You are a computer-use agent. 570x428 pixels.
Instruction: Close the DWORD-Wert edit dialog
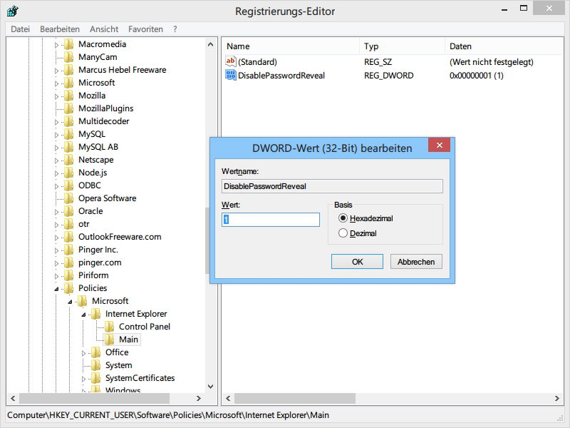(x=439, y=145)
